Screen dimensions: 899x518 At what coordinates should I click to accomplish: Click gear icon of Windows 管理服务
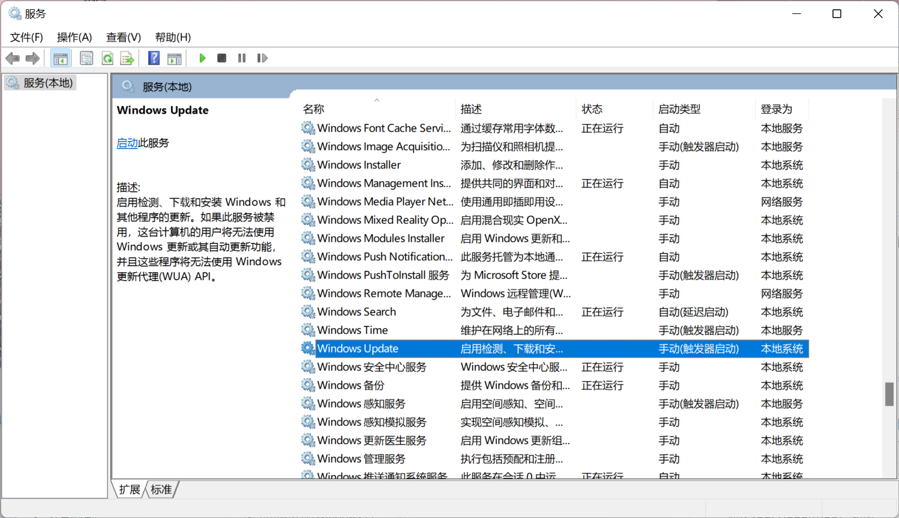[x=308, y=458]
